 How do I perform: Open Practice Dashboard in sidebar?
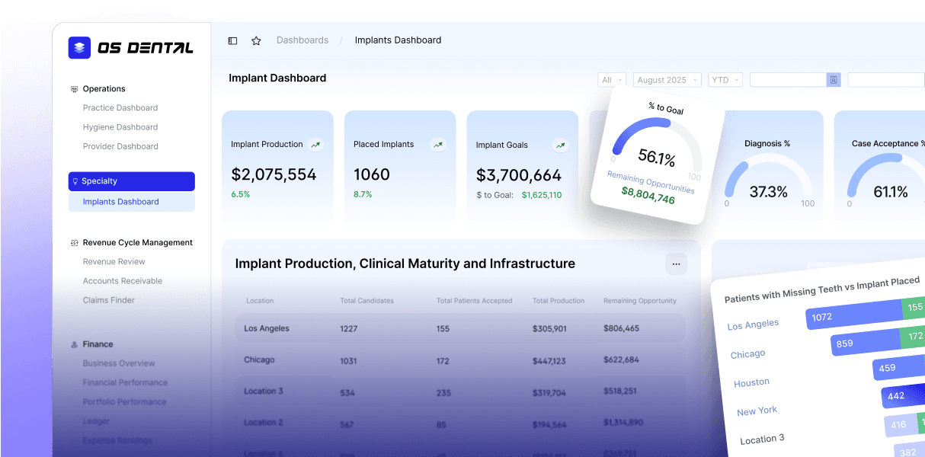120,108
